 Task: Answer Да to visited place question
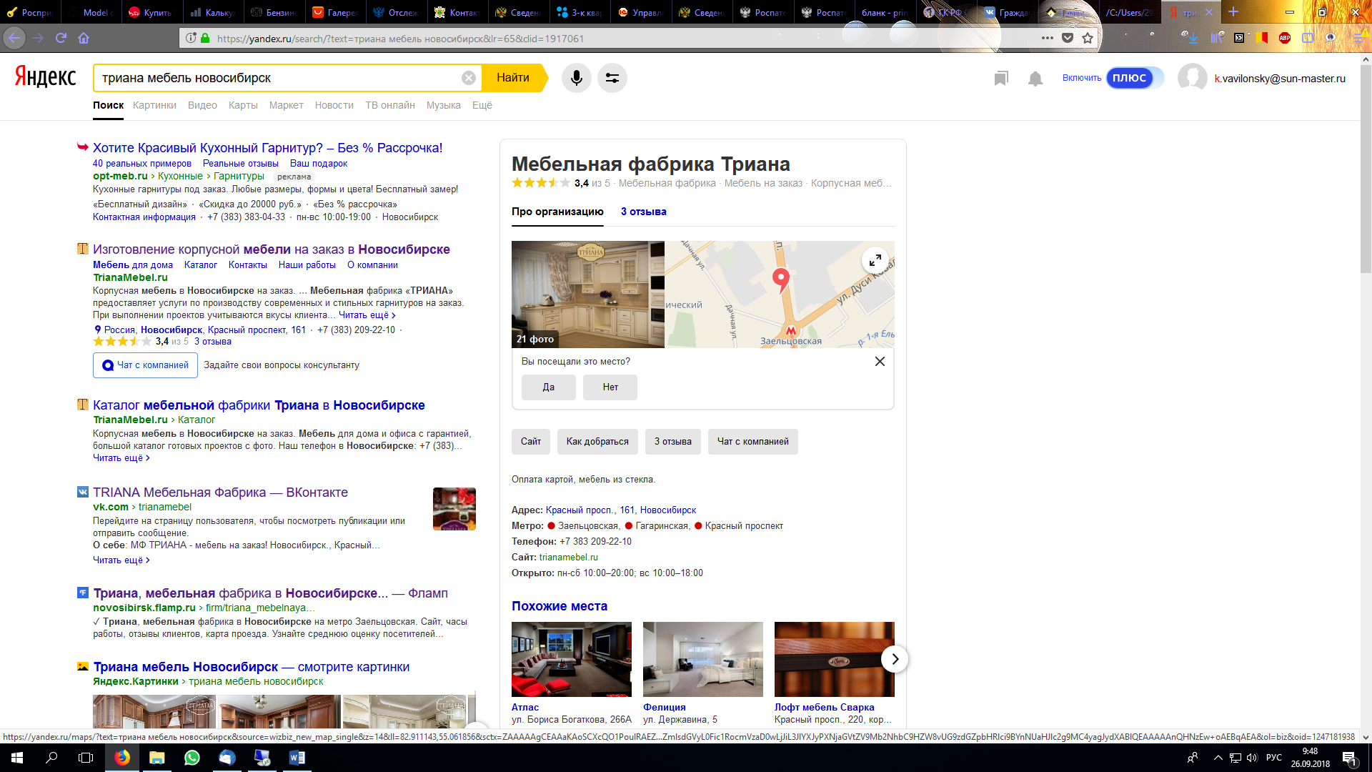549,387
